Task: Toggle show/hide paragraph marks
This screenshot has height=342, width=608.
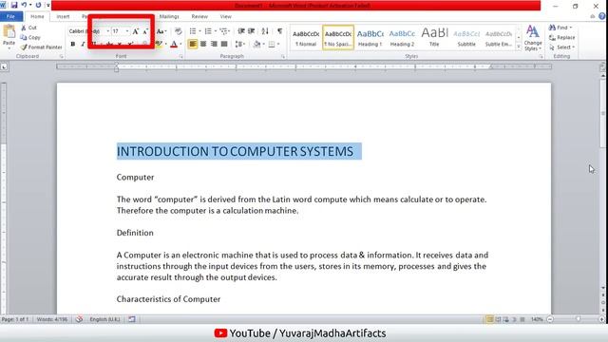Action: coord(279,31)
